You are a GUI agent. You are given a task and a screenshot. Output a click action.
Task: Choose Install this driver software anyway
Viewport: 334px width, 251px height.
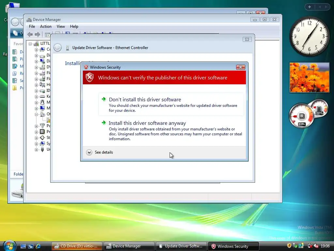pyautogui.click(x=171, y=130)
